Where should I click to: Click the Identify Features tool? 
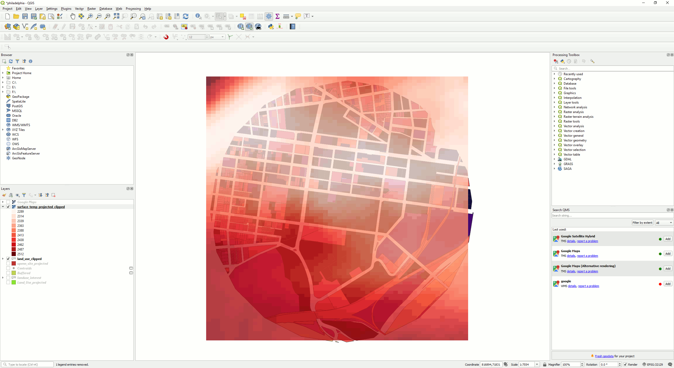(198, 16)
